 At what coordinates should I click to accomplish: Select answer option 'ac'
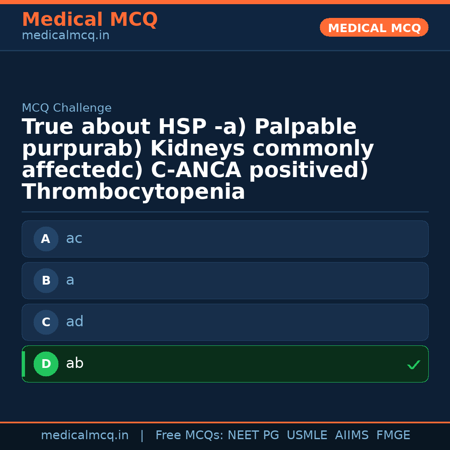point(225,239)
